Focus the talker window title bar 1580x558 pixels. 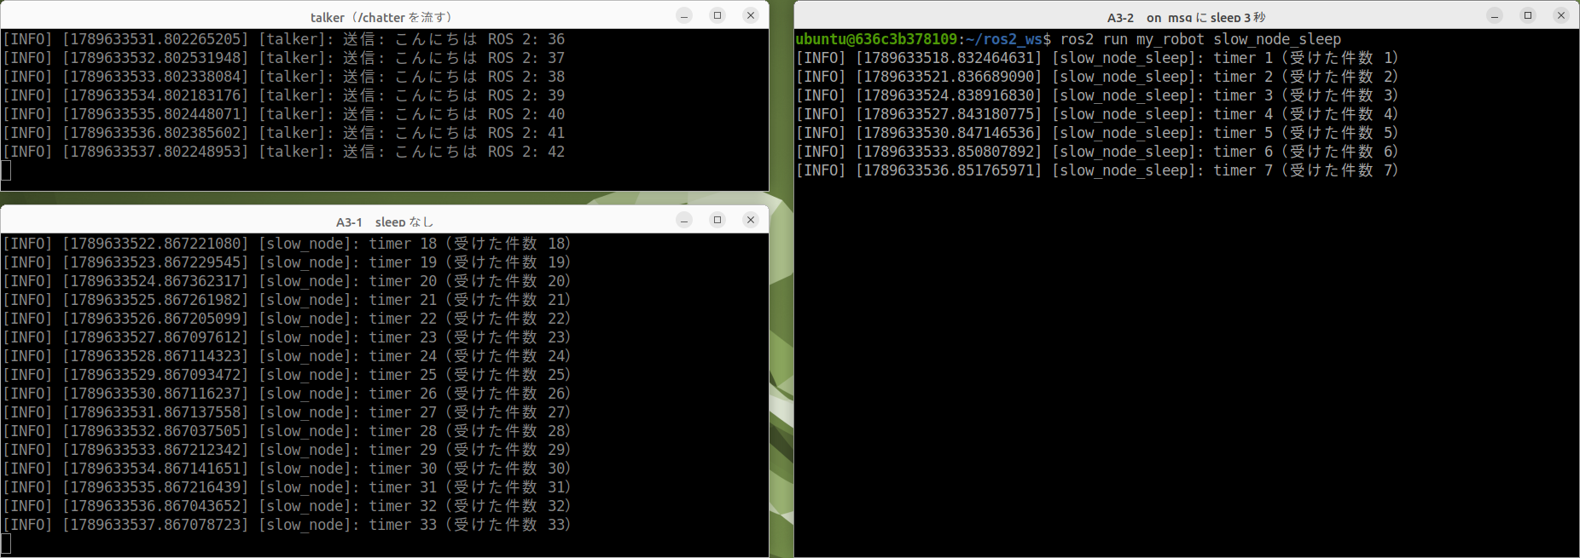[384, 16]
